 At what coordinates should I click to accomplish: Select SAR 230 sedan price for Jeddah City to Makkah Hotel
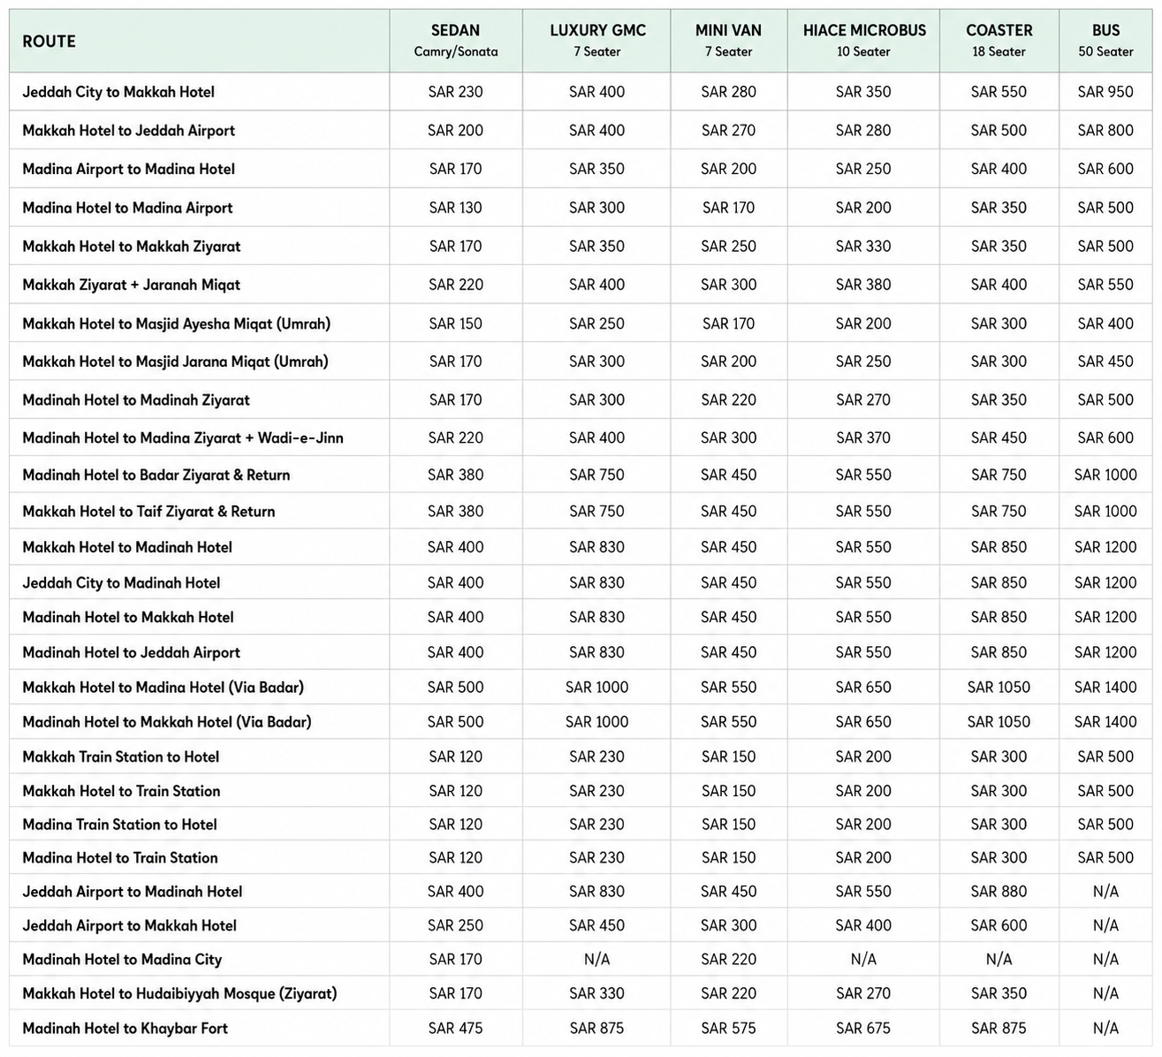pos(456,92)
